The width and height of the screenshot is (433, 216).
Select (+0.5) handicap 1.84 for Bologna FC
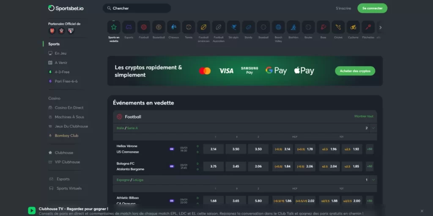(282, 166)
